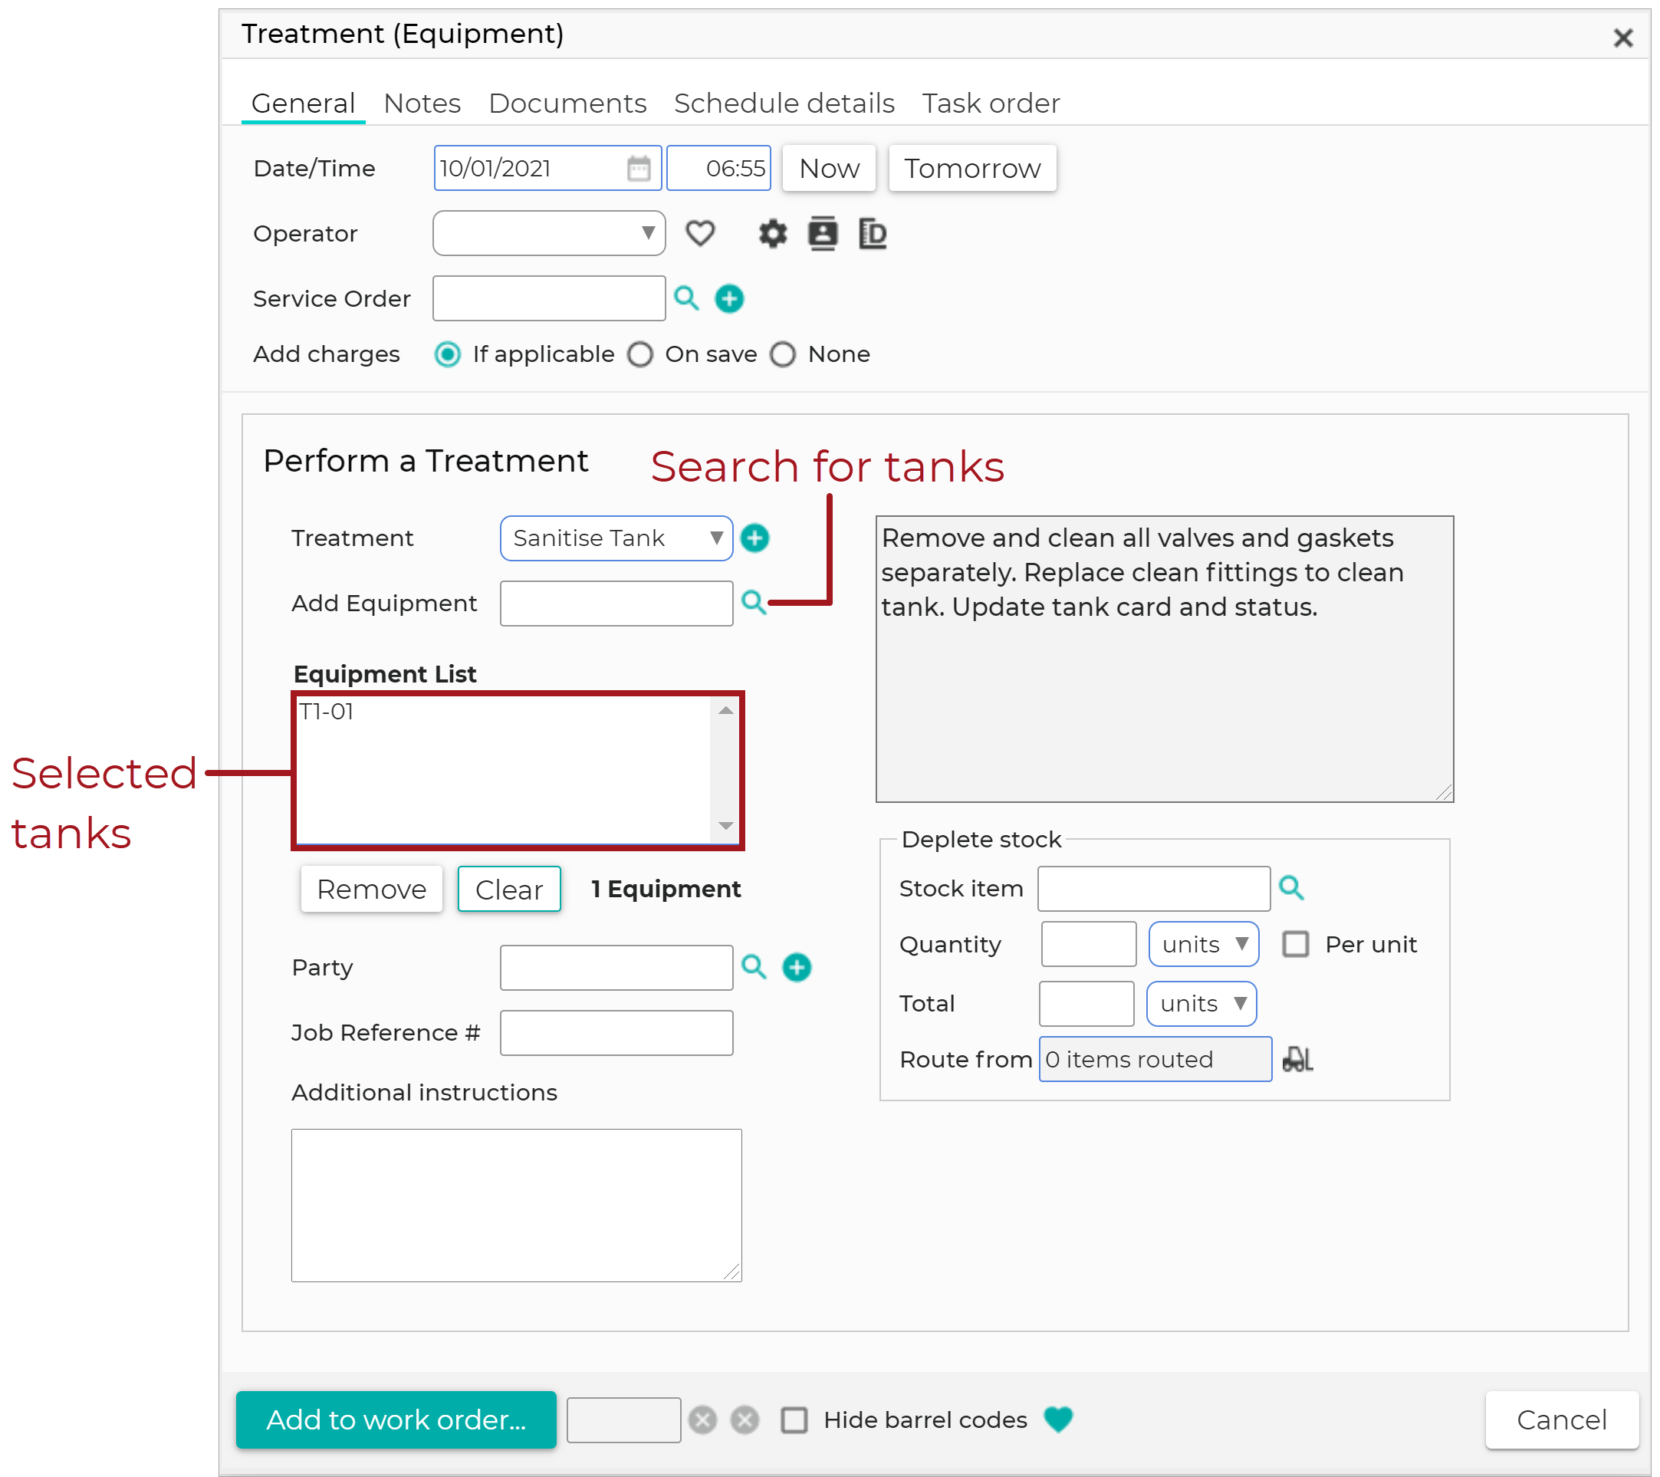1660x1477 pixels.
Task: Click the document icon beside Operator
Action: (x=873, y=234)
